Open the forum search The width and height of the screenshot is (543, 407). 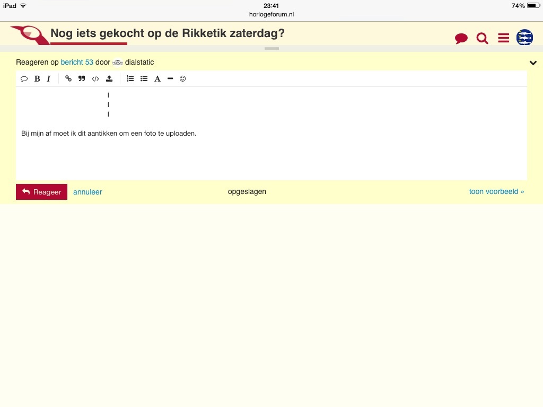tap(482, 38)
